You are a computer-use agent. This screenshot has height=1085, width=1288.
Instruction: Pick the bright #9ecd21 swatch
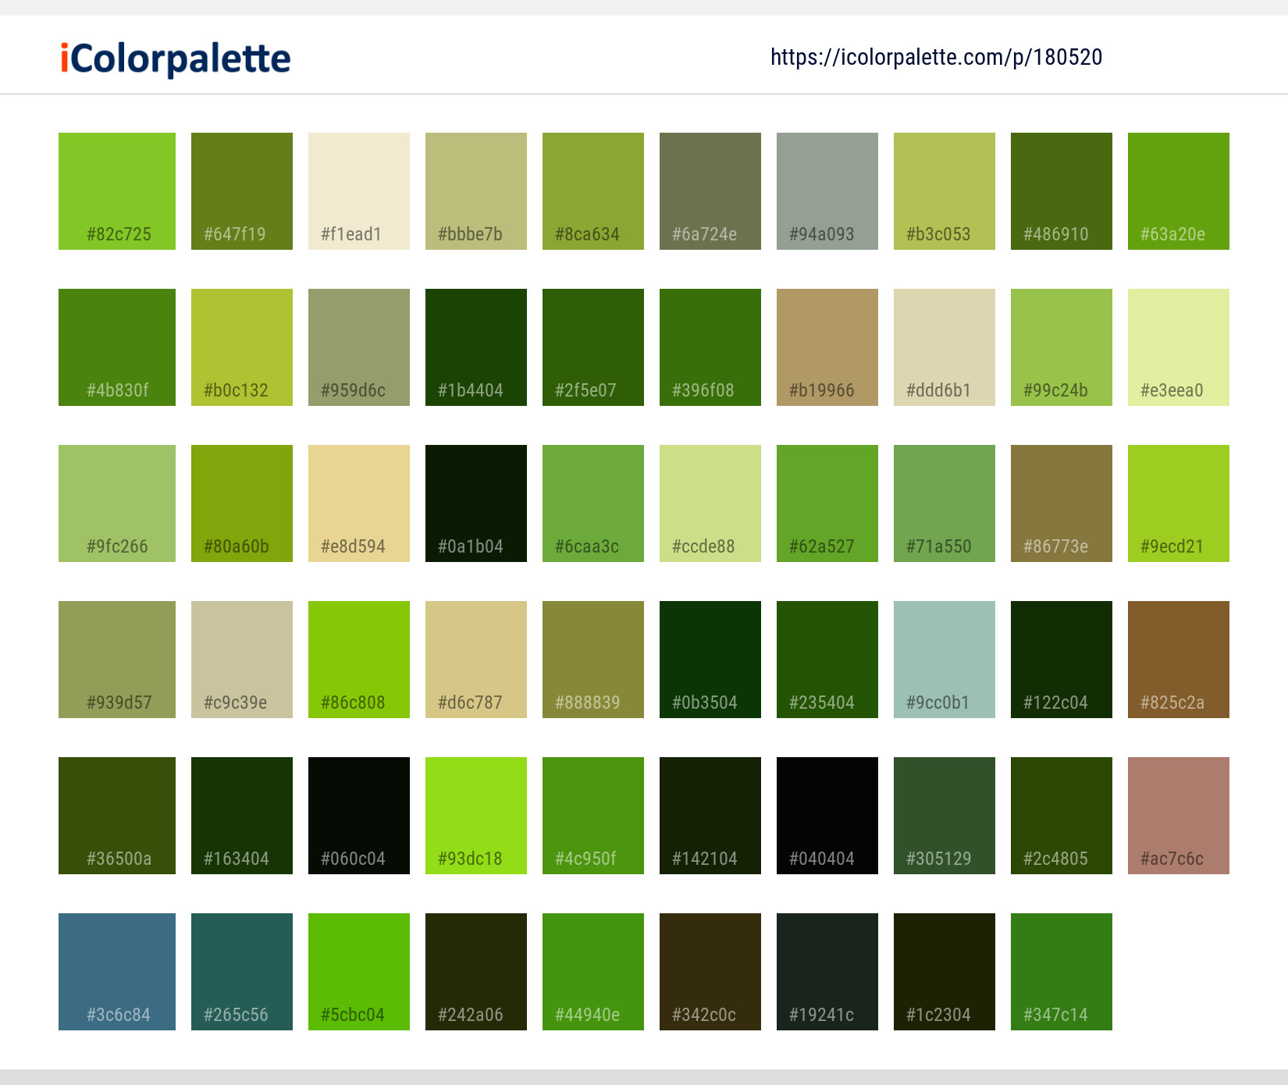click(x=1179, y=503)
